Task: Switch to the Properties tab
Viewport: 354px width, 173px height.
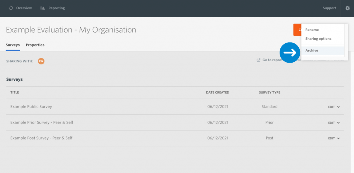Action: (x=35, y=45)
